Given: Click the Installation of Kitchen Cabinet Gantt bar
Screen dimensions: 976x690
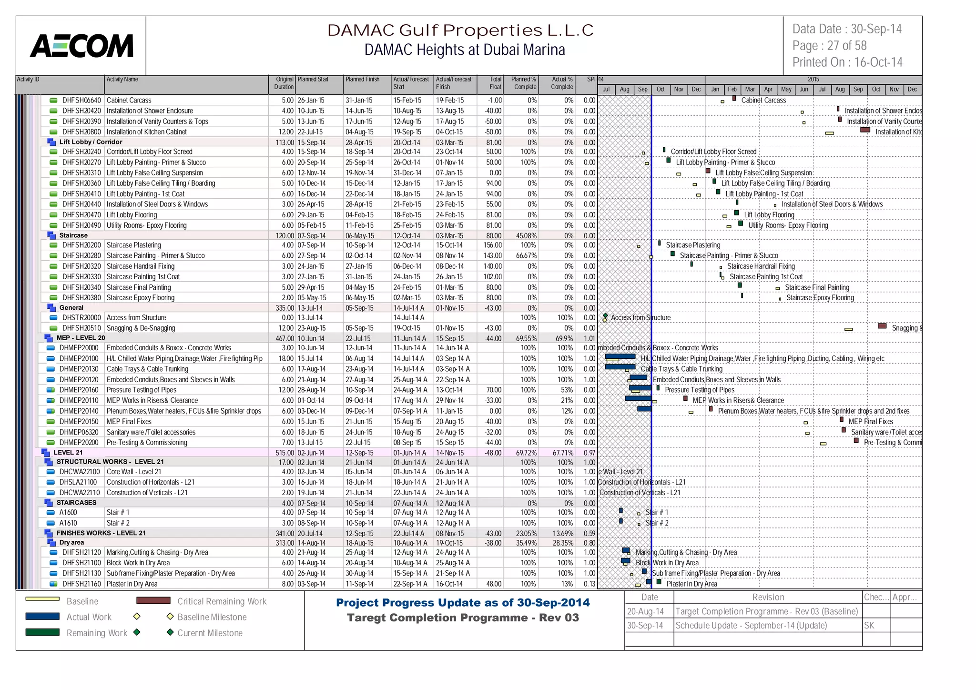Looking at the screenshot, I should click(x=865, y=130).
